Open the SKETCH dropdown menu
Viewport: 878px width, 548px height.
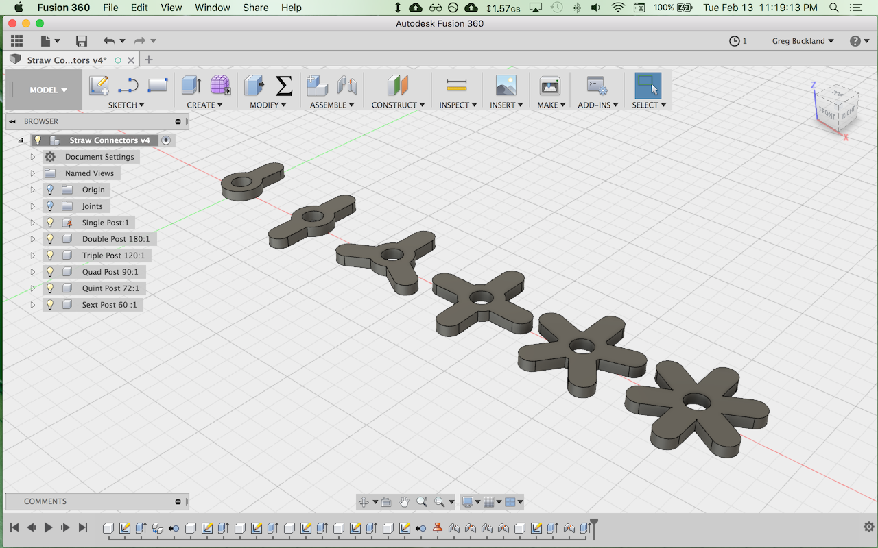pyautogui.click(x=126, y=105)
